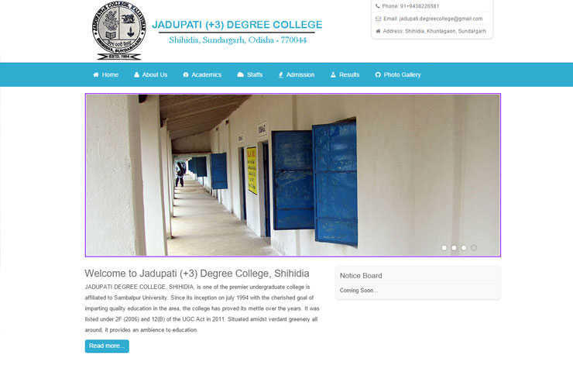Click the person icon beside About Us
The height and width of the screenshot is (372, 573).
[x=137, y=74]
